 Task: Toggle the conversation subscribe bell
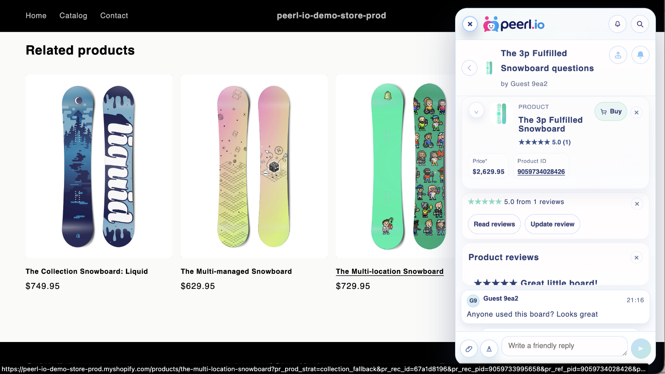click(x=640, y=55)
